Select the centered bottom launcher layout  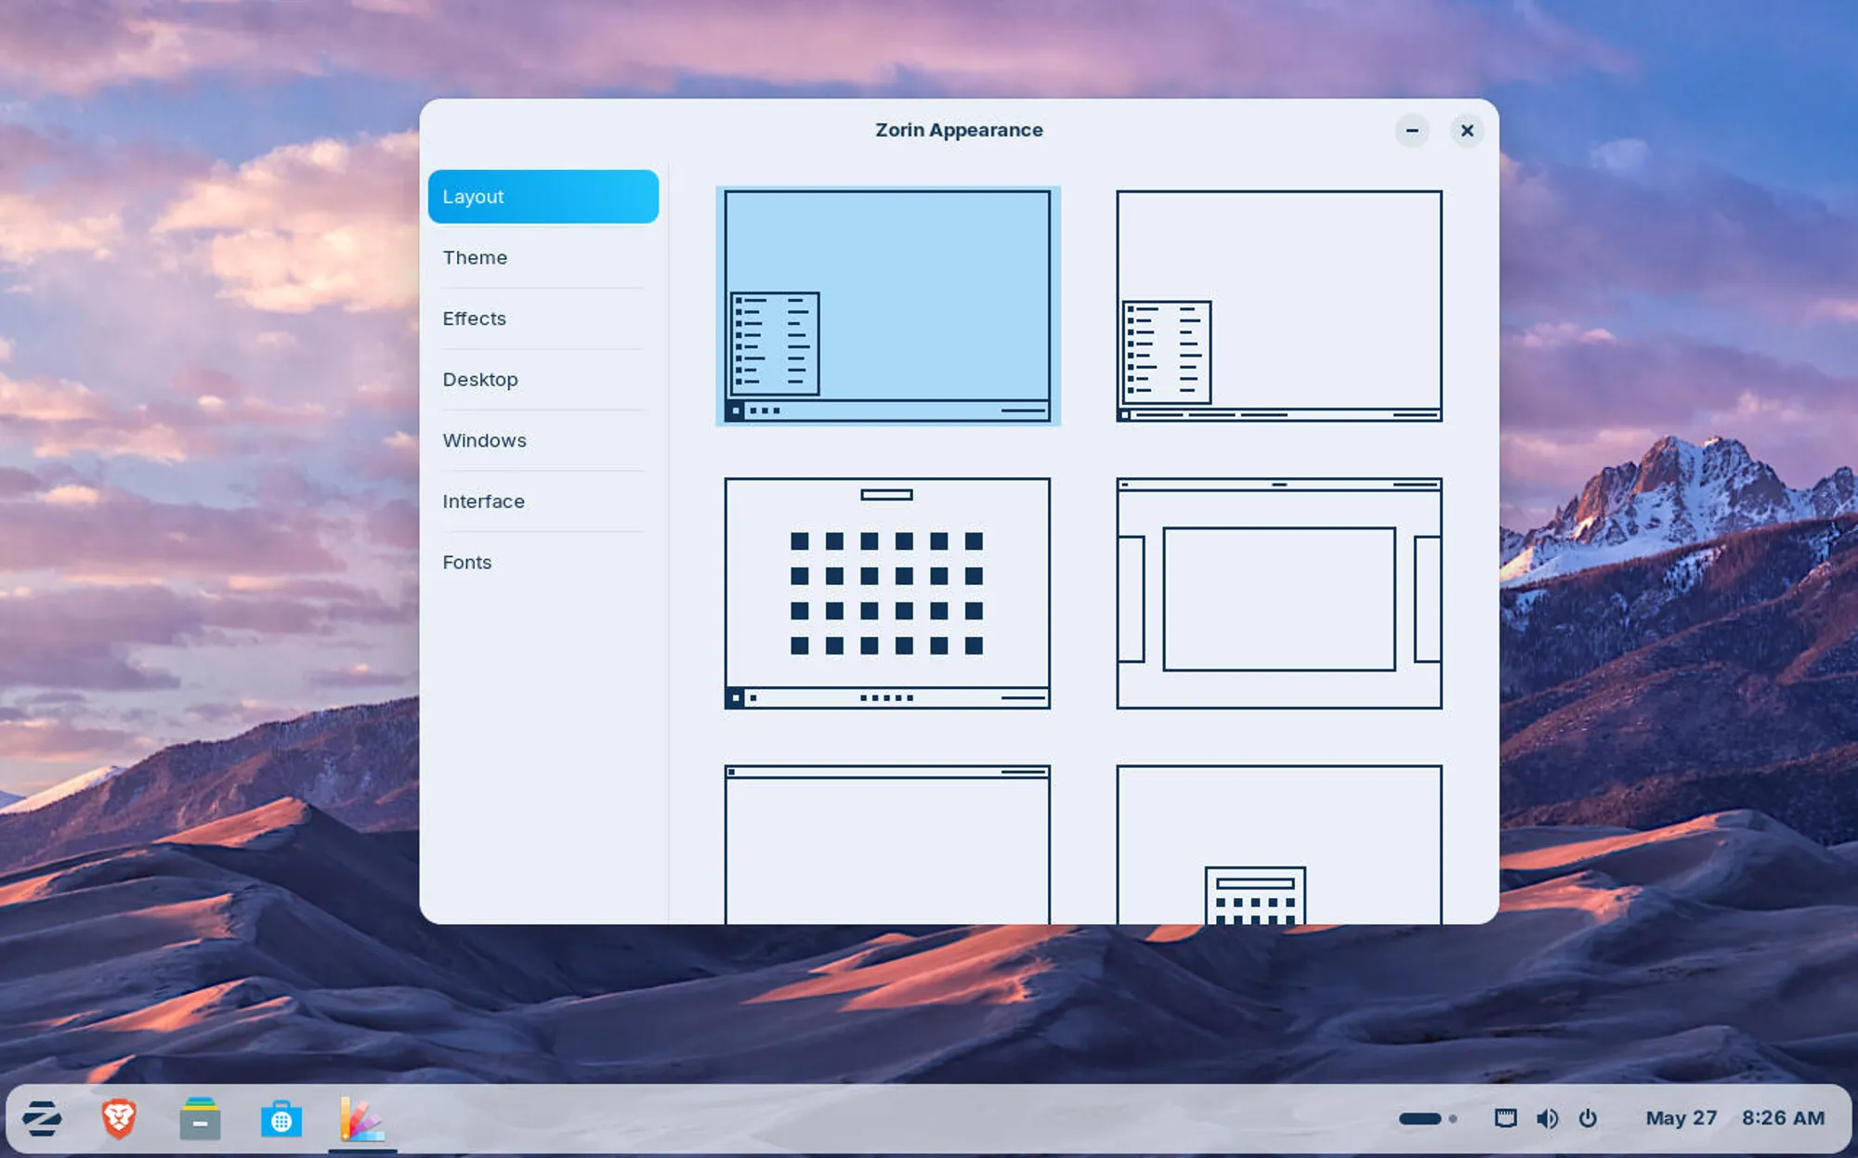coord(1279,844)
